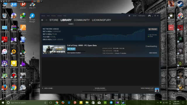187x105 pixels.
Task: Click the taskbar search box
Action: [x=27, y=102]
